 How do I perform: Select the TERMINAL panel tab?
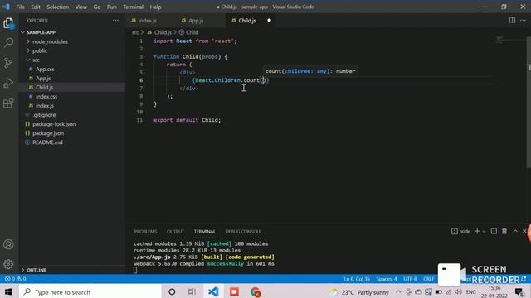pos(205,232)
